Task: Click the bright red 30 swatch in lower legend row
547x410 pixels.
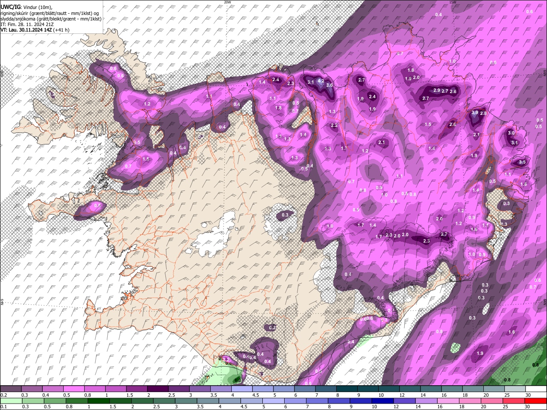Action: coord(536,401)
